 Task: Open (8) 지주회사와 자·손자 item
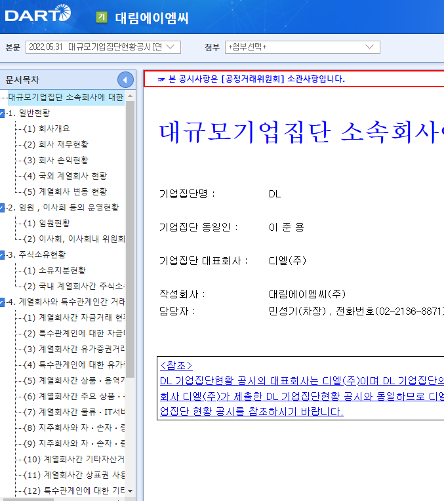pos(74,428)
